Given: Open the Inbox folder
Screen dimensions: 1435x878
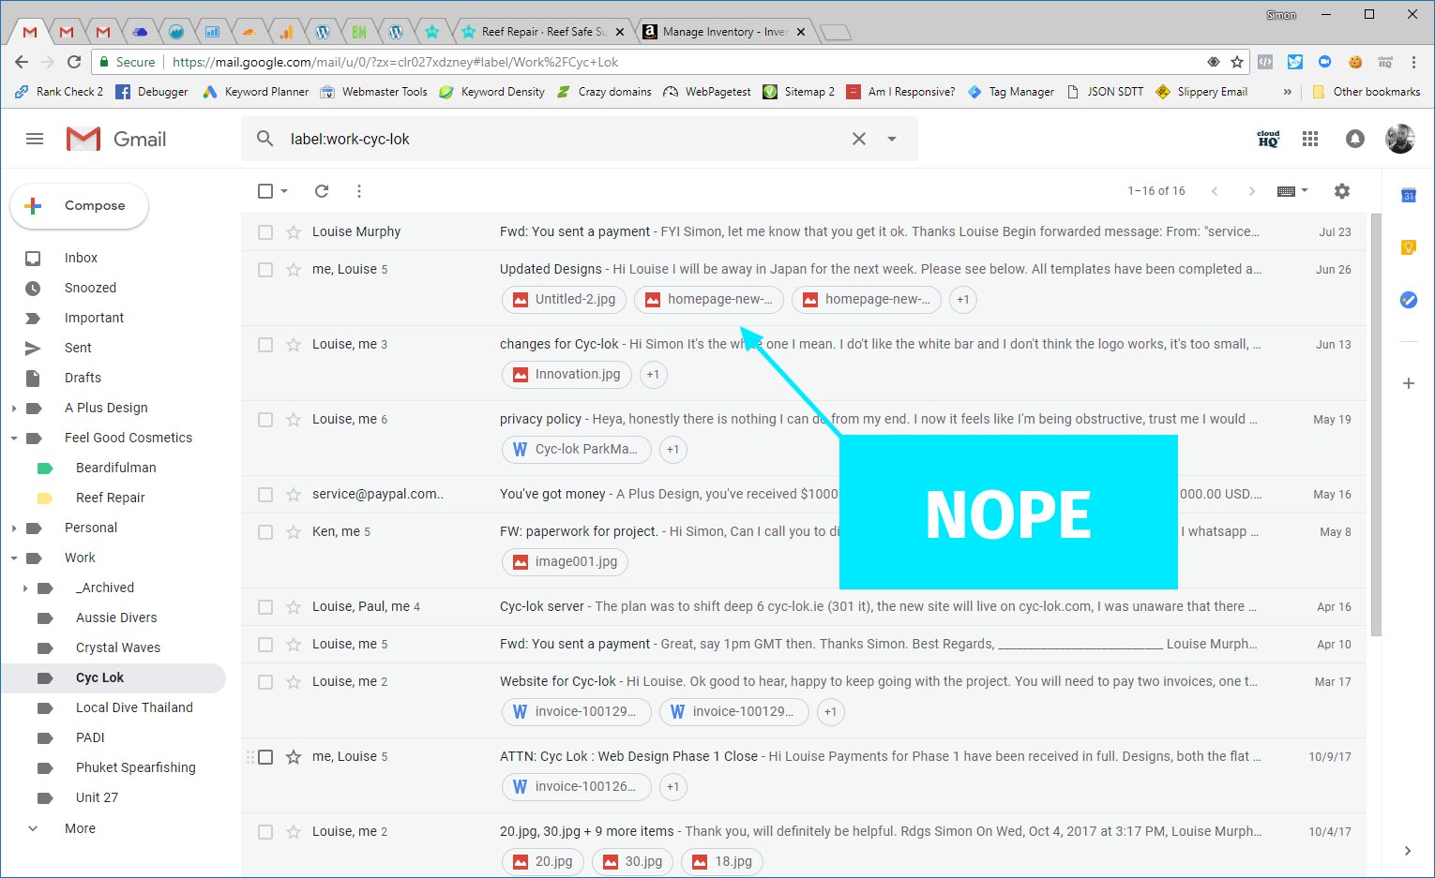Looking at the screenshot, I should 81,258.
